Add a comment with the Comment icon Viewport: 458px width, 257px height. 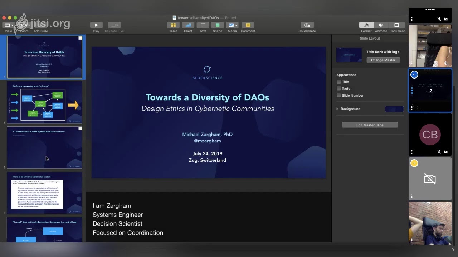tap(248, 25)
